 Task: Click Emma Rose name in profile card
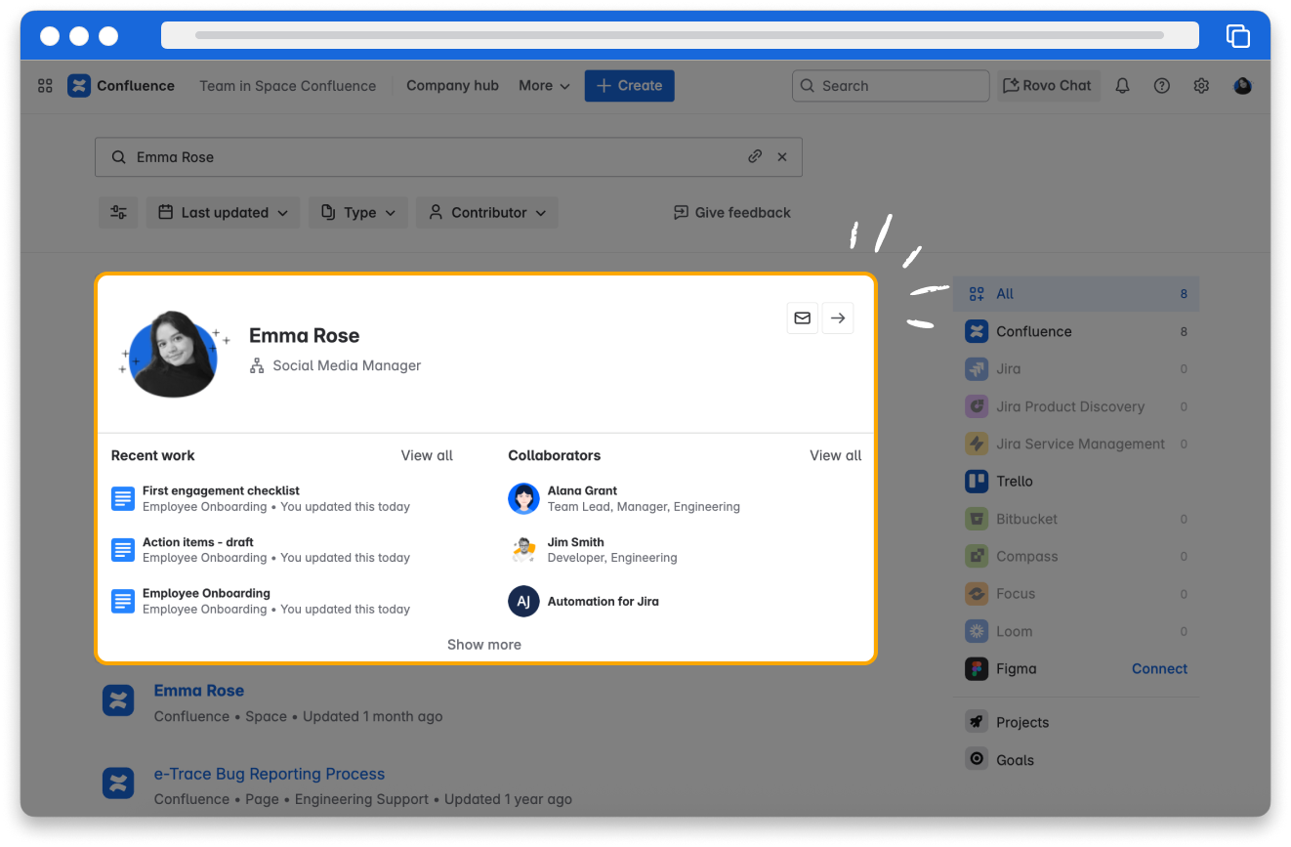pyautogui.click(x=305, y=335)
